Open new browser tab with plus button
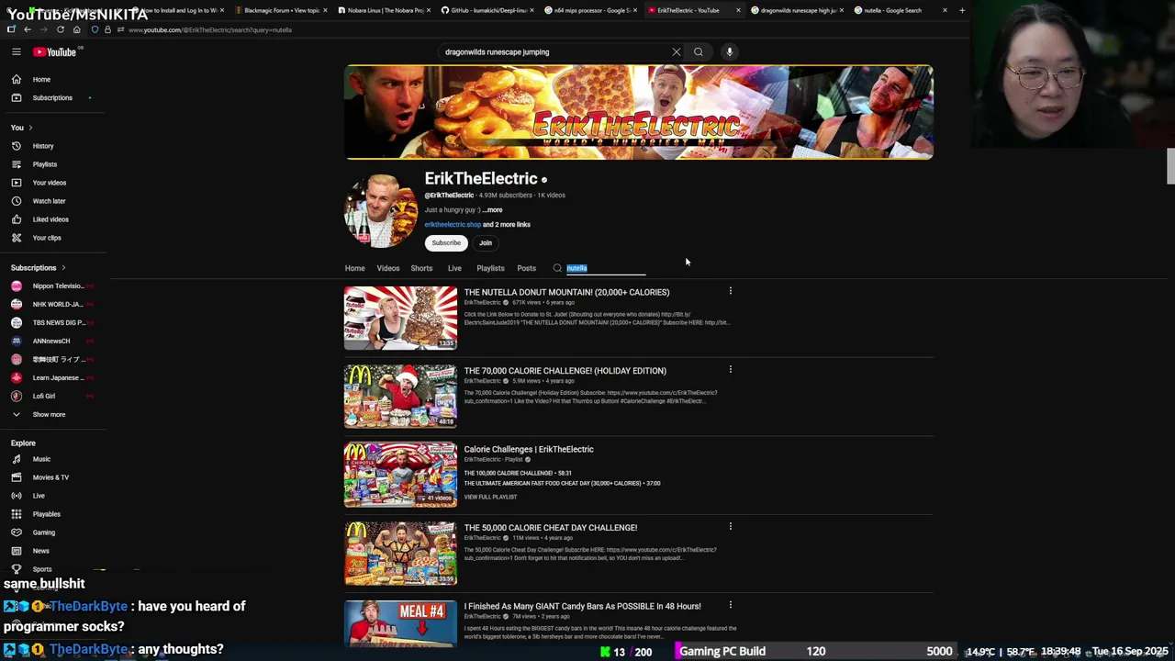This screenshot has height=661, width=1175. [962, 10]
